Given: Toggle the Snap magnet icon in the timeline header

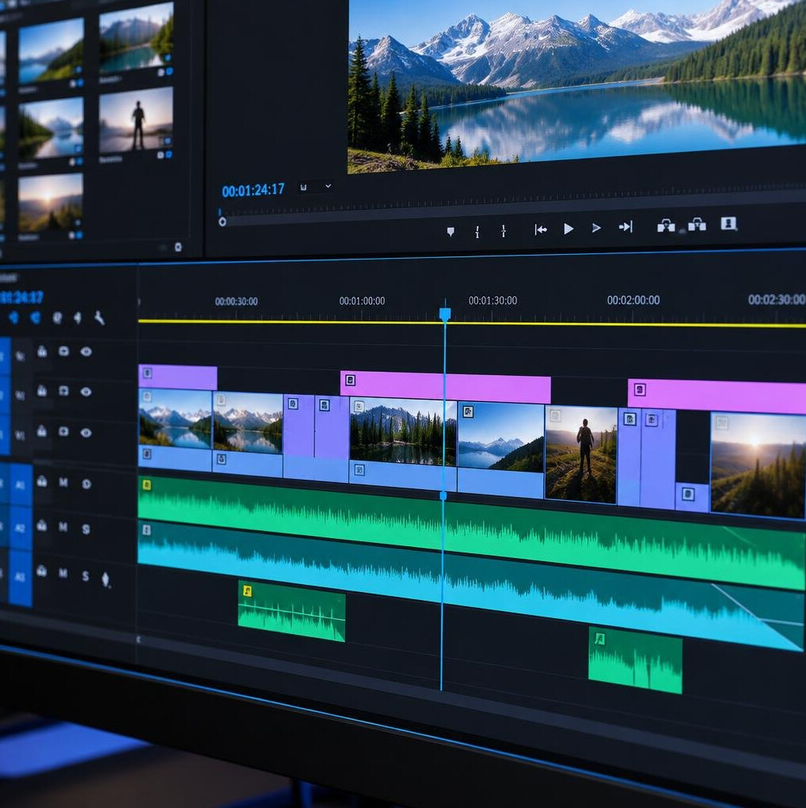Looking at the screenshot, I should coord(36,317).
